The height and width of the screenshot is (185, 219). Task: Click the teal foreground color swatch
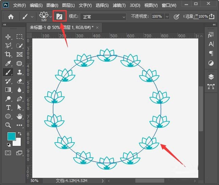(x=12, y=137)
